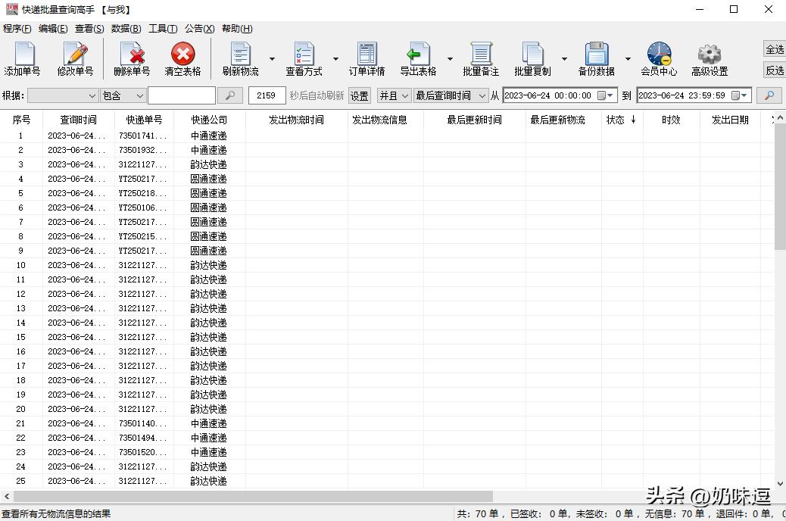Image resolution: width=786 pixels, height=521 pixels.
Task: Click the 设置 button beside auto-refresh timer
Action: coord(358,95)
